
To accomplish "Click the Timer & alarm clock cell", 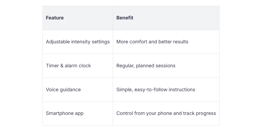I will [78, 66].
